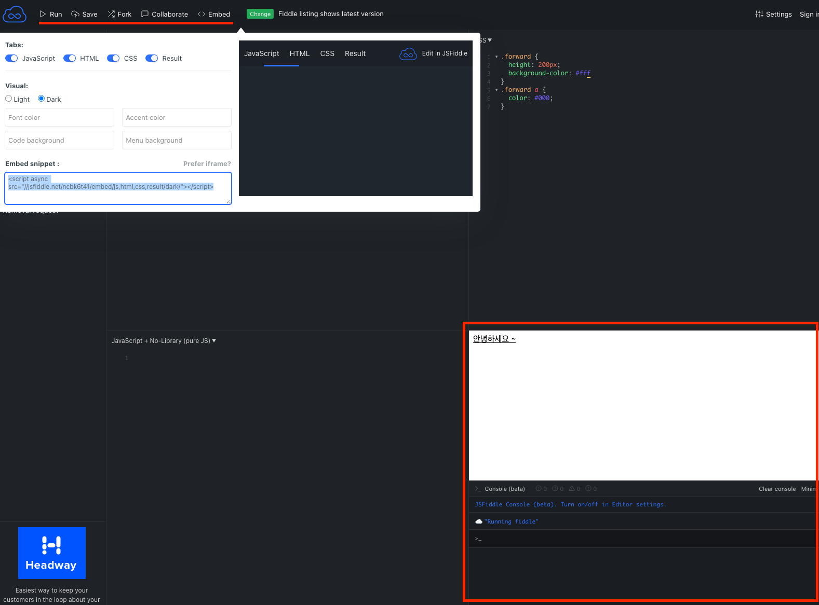This screenshot has width=819, height=605.
Task: Click the "Running fiddle" console message
Action: click(x=512, y=521)
